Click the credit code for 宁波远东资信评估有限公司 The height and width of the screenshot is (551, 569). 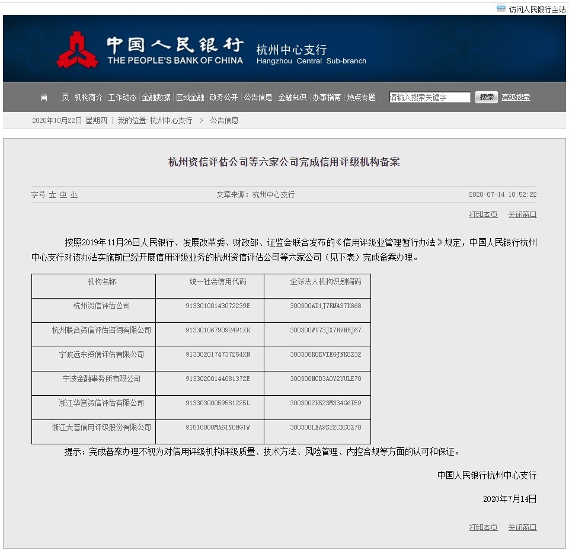click(x=218, y=354)
